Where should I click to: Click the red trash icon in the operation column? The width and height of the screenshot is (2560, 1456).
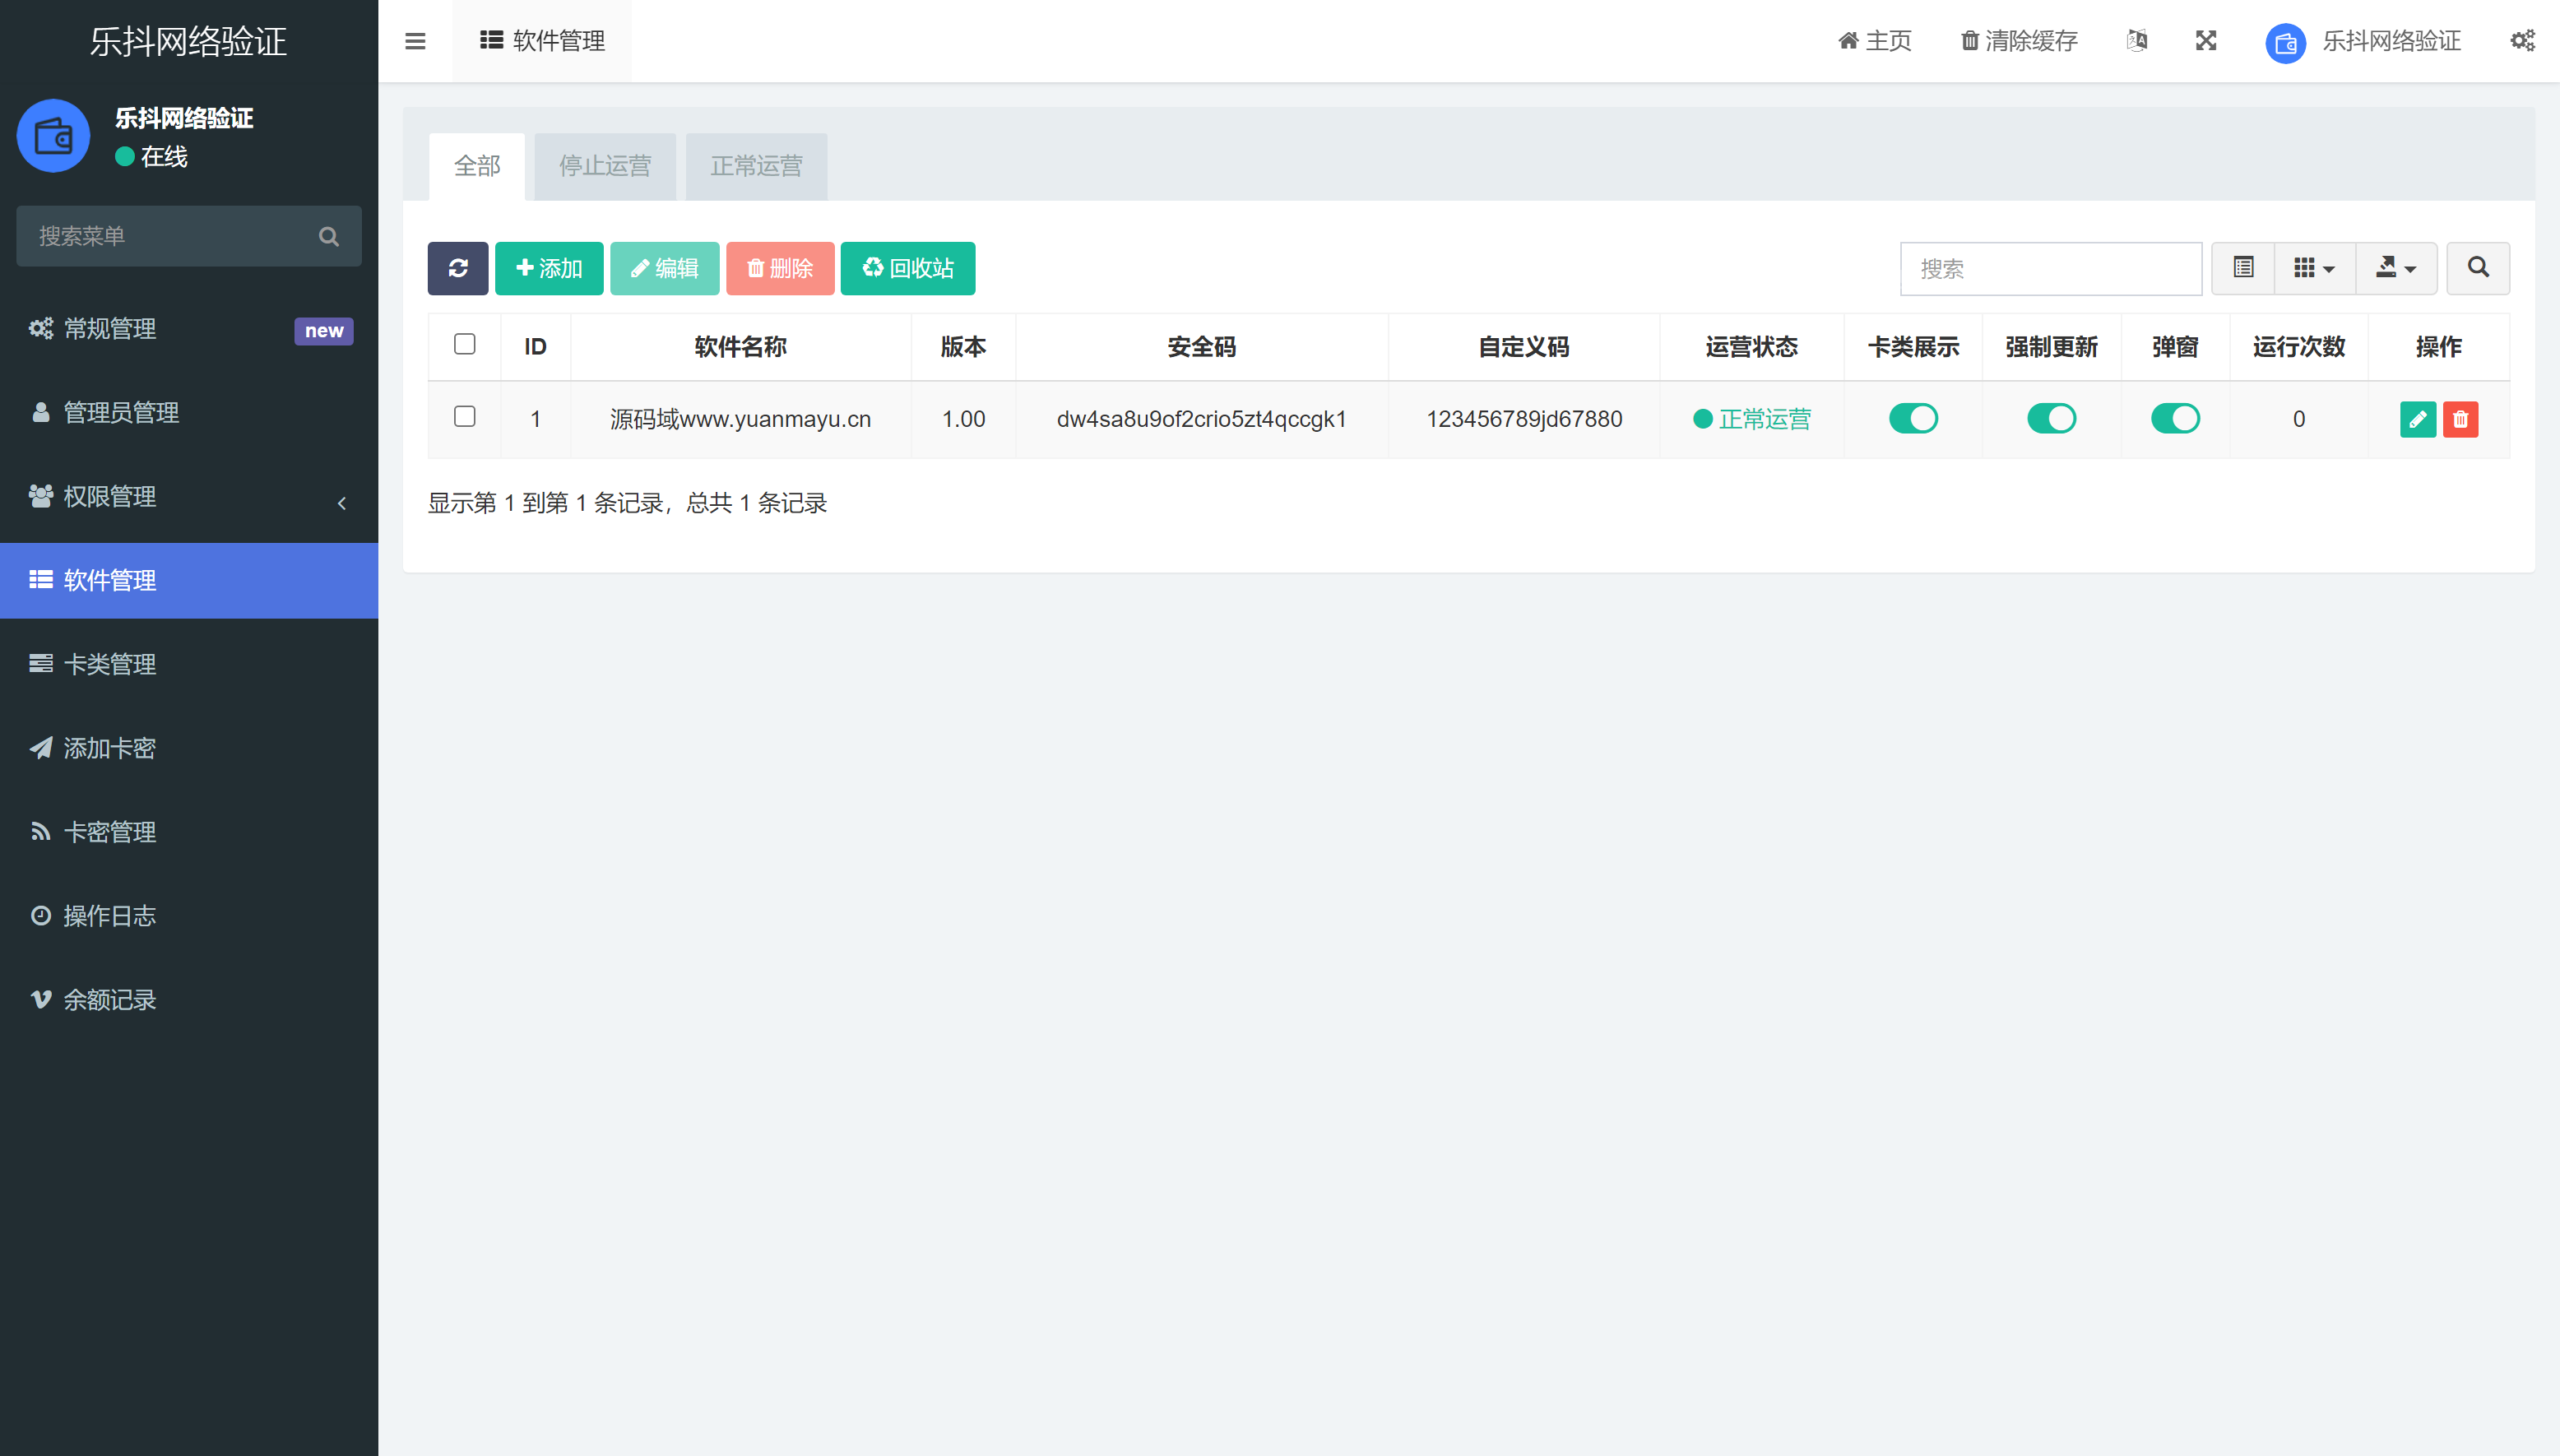tap(2461, 419)
